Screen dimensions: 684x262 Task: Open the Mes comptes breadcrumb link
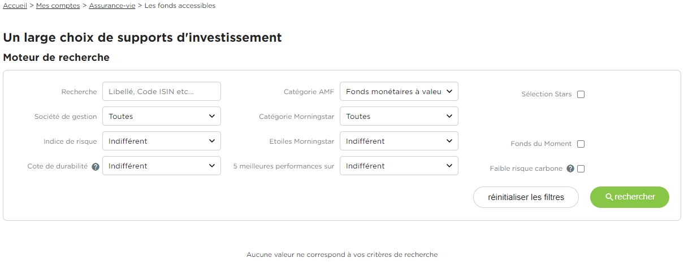click(59, 6)
